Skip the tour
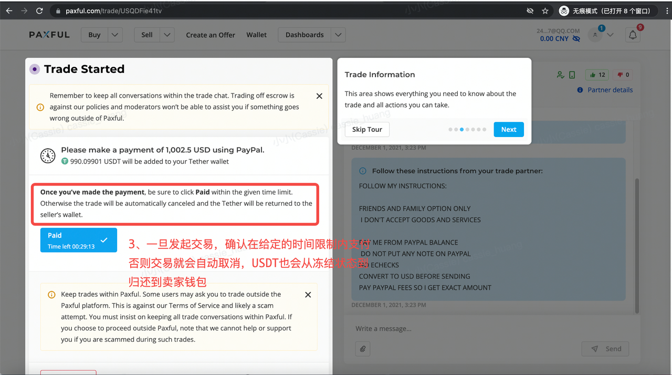 367,129
